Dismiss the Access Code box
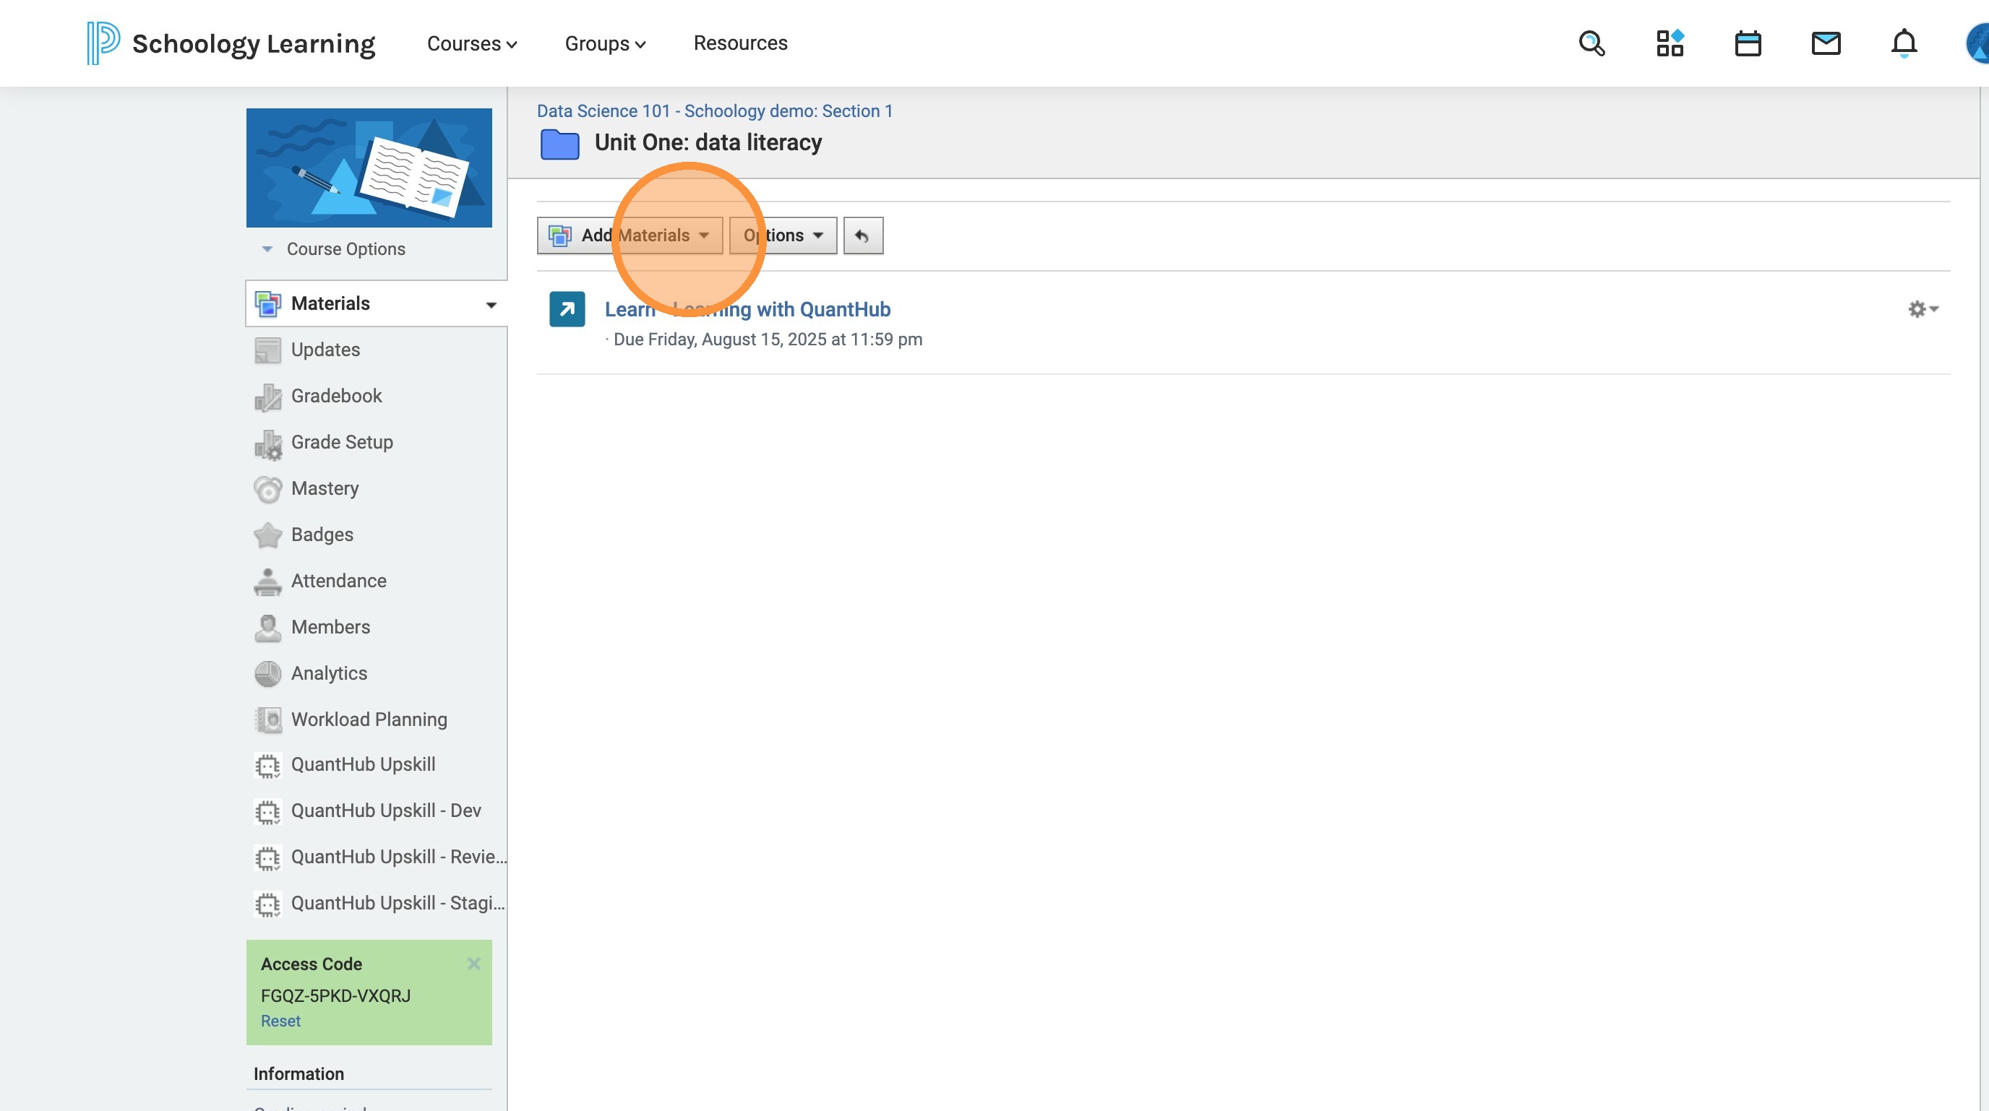1989x1111 pixels. (474, 964)
